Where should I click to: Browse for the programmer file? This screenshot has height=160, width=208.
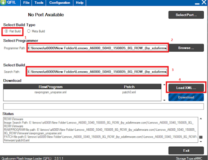pos(186,48)
